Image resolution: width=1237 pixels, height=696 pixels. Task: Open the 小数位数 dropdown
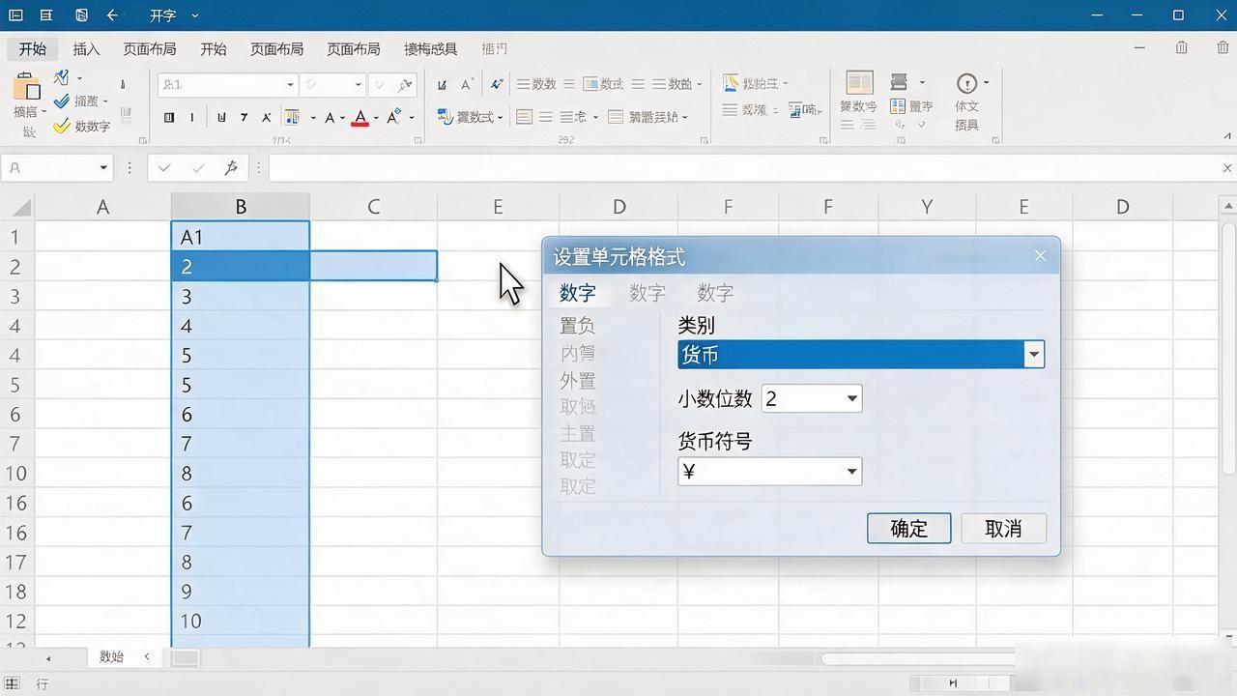pos(851,398)
